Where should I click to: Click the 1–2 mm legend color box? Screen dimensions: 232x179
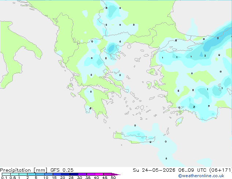point(23,174)
